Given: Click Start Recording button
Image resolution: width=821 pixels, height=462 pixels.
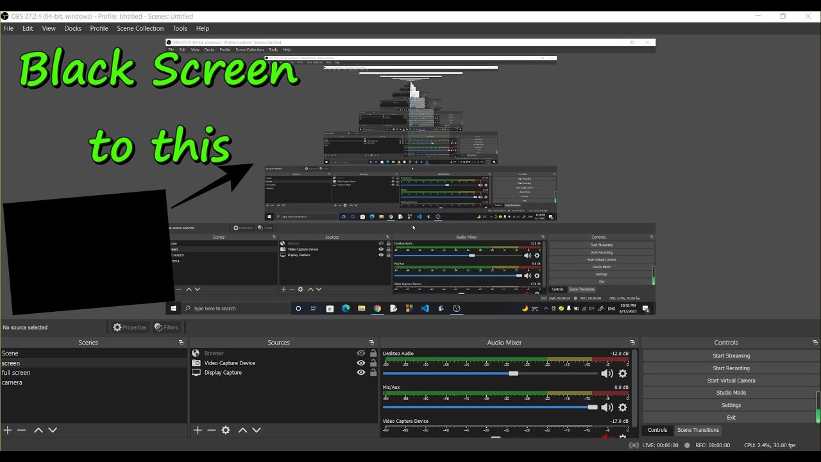Looking at the screenshot, I should point(731,368).
